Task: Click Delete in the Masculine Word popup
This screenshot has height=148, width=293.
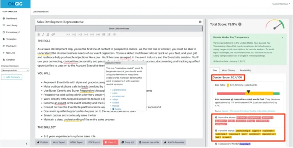Action: tap(117, 109)
